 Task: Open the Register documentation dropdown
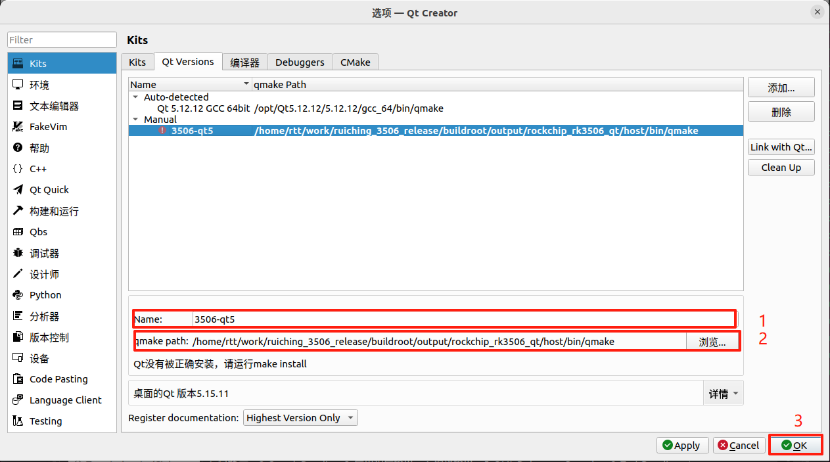pos(301,418)
